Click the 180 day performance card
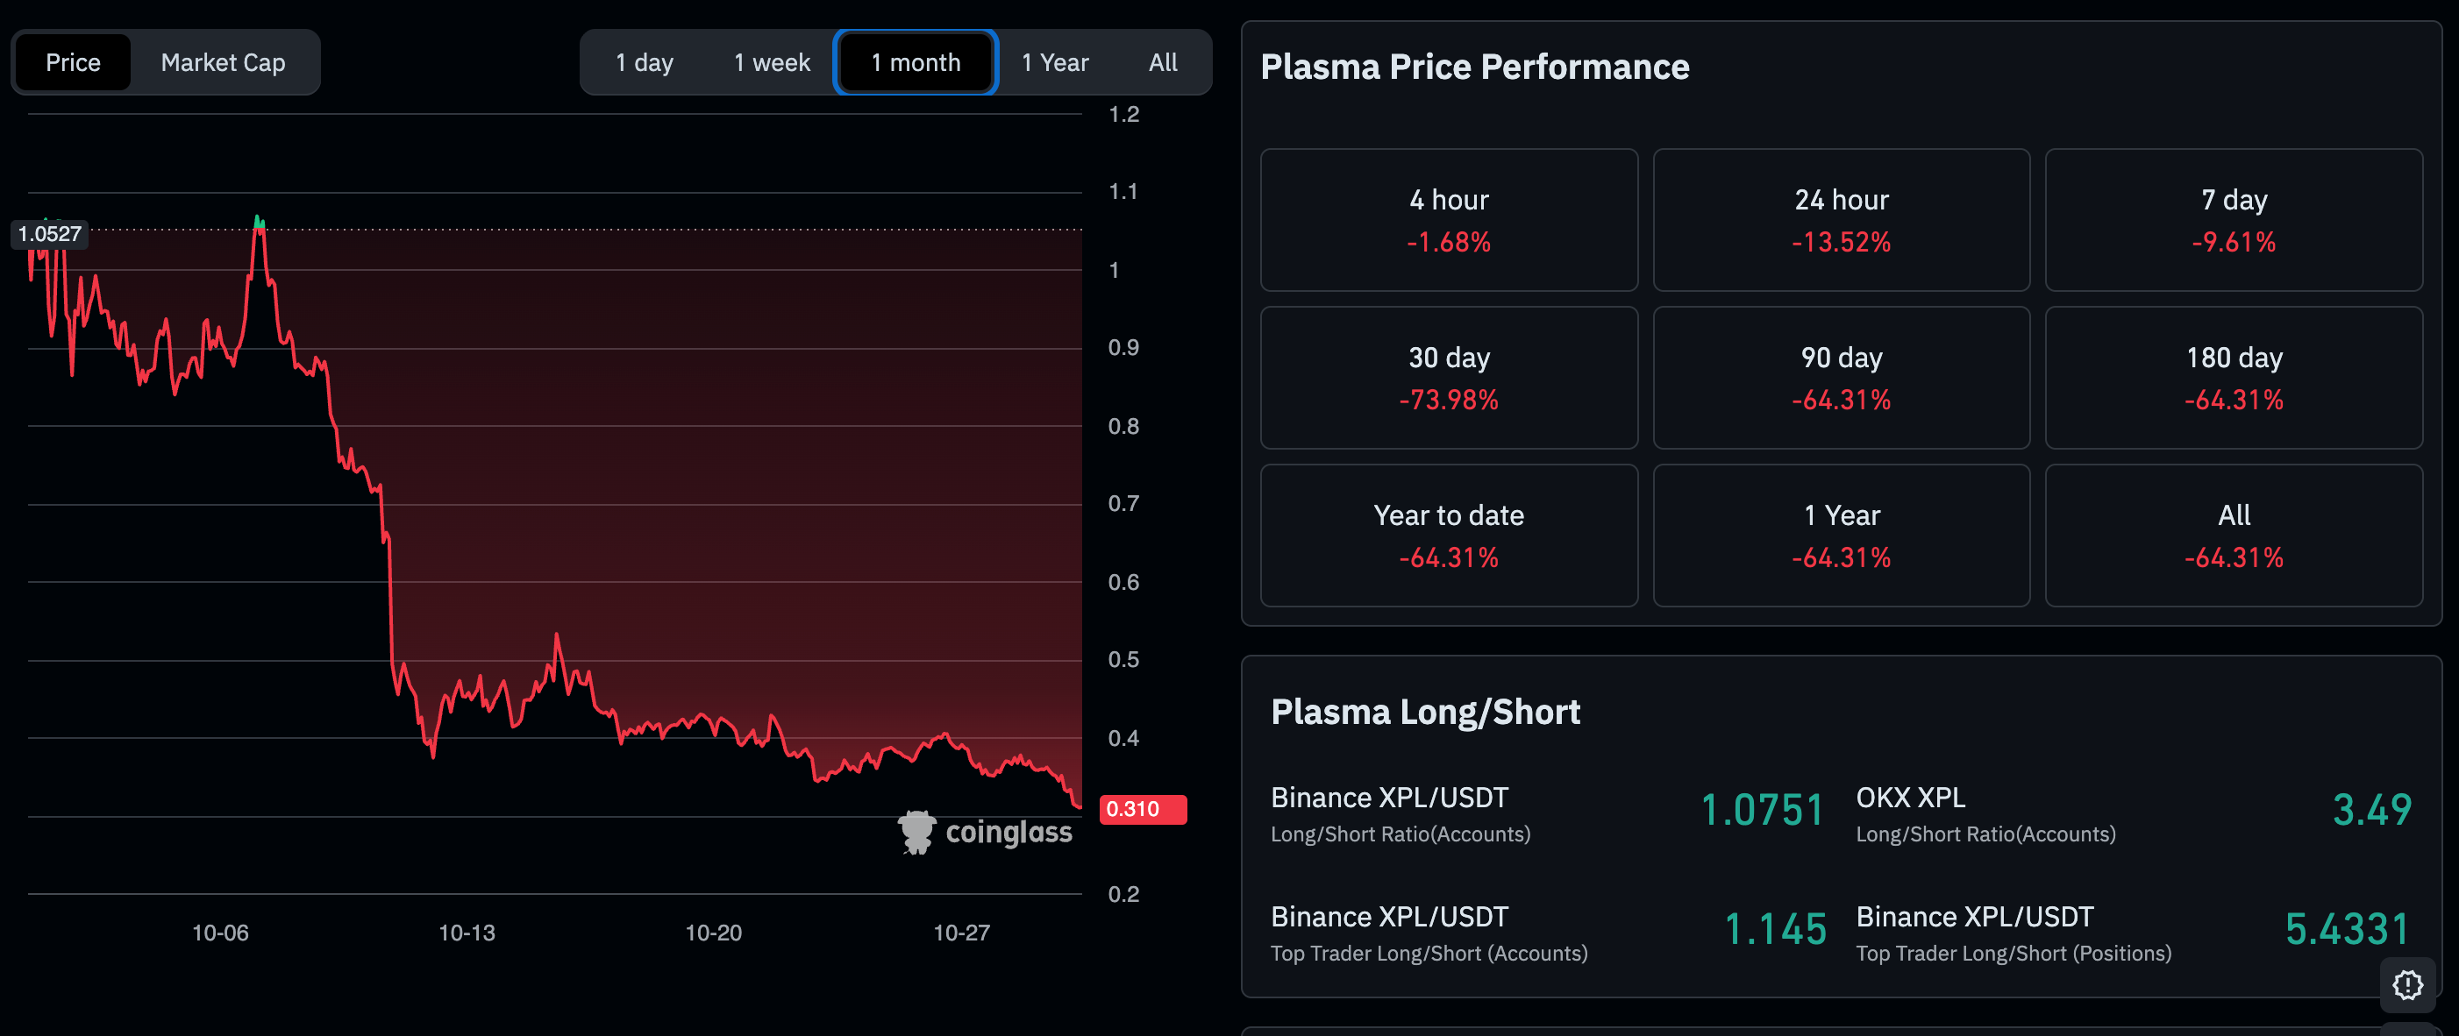The height and width of the screenshot is (1036, 2459). [2233, 378]
